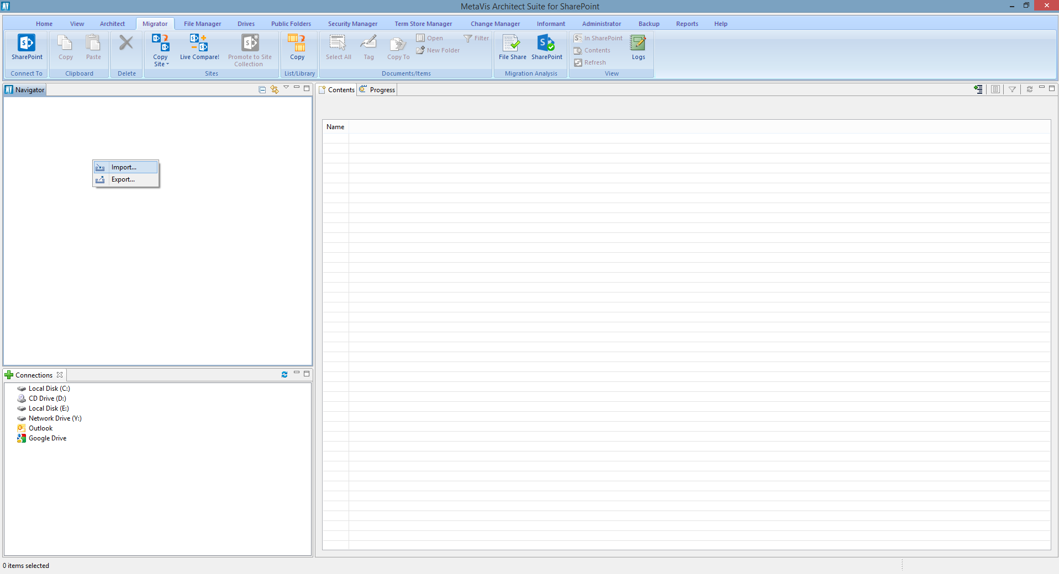Switch to the Progress tab
The image size is (1059, 574).
377,90
